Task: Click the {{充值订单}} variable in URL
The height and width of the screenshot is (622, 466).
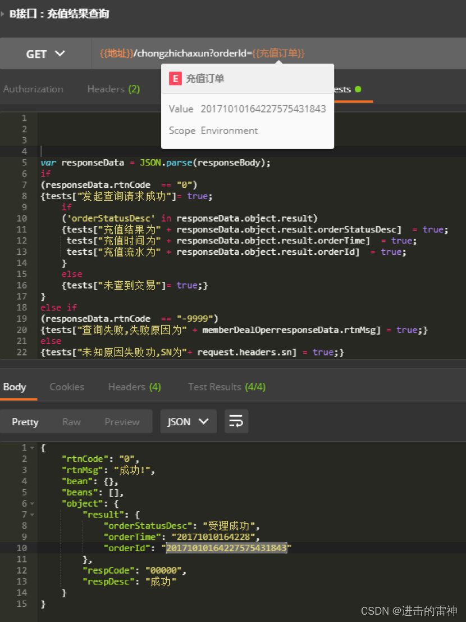Action: 278,53
